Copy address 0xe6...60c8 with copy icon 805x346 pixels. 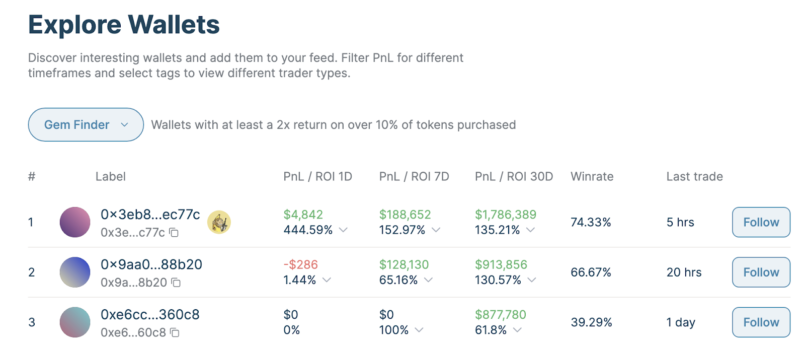click(175, 332)
